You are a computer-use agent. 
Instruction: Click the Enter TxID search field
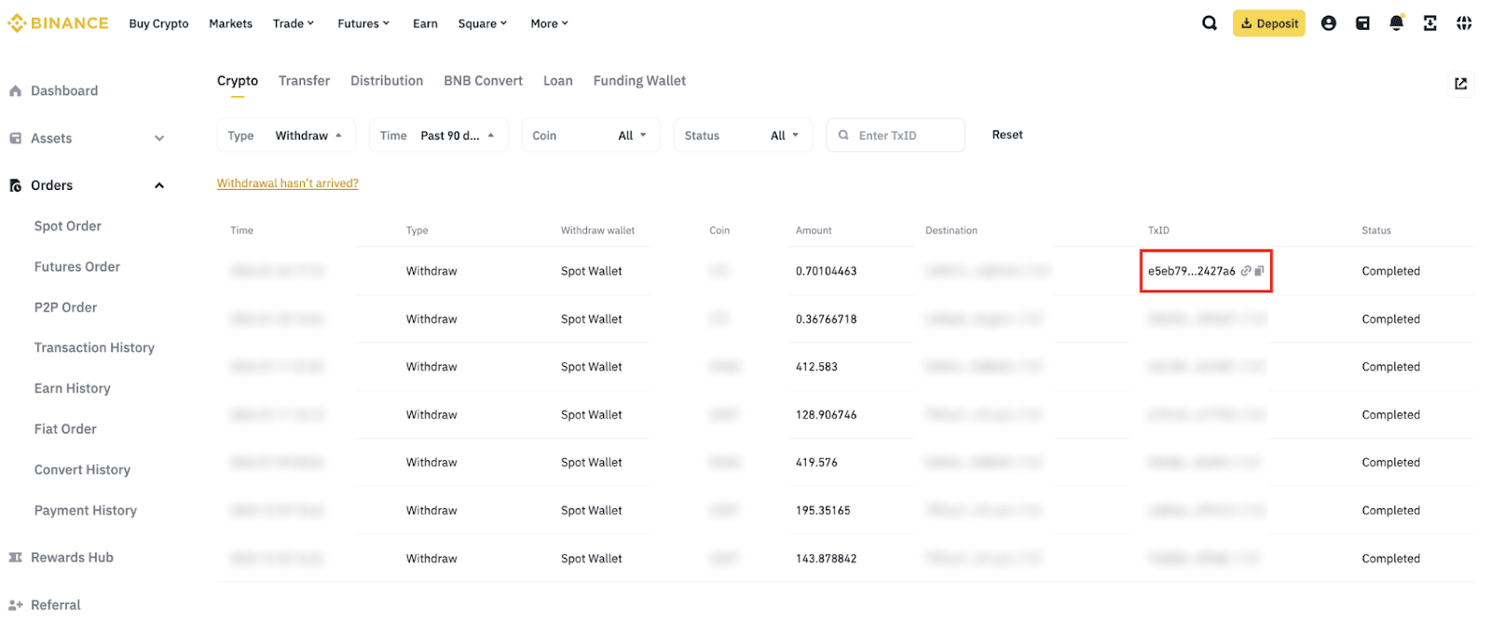pos(904,135)
